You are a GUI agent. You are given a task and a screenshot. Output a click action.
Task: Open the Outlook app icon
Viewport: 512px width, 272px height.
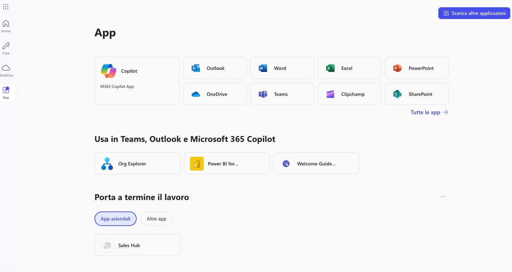(214, 68)
